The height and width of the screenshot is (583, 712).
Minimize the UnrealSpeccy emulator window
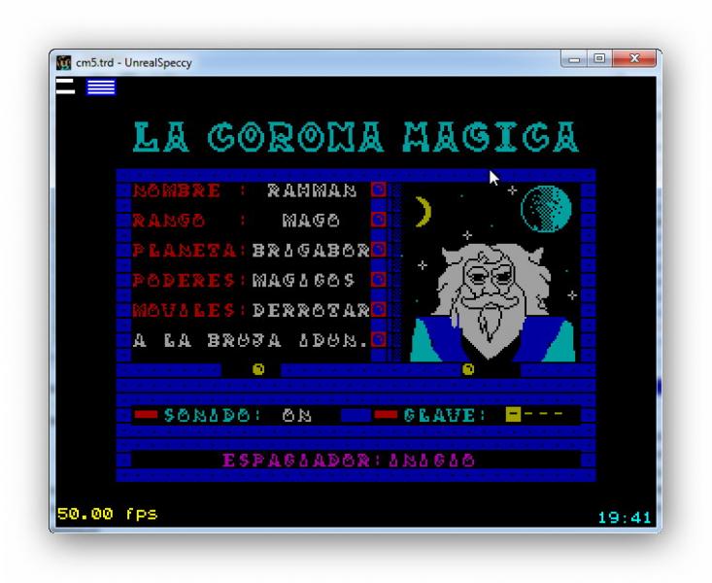point(577,60)
